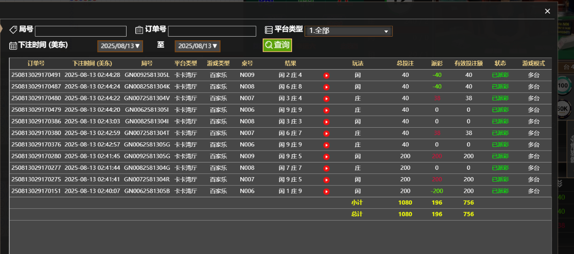Click round number GN0072581304V

pos(147,98)
